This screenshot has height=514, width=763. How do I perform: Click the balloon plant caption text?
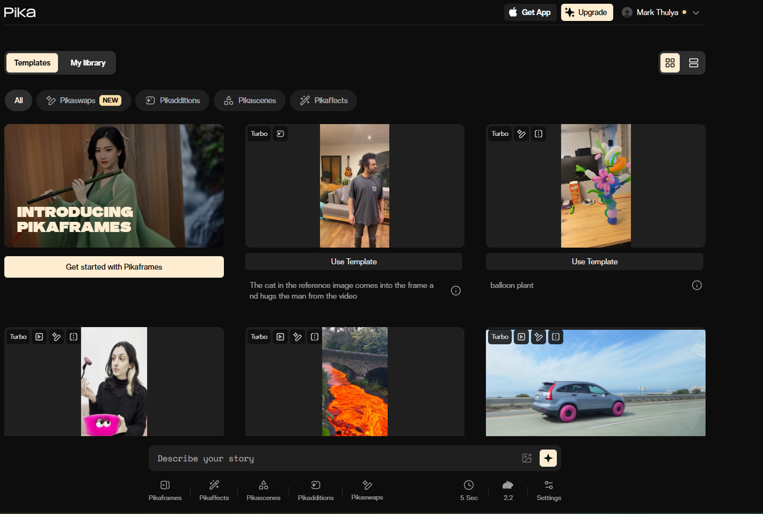click(512, 285)
